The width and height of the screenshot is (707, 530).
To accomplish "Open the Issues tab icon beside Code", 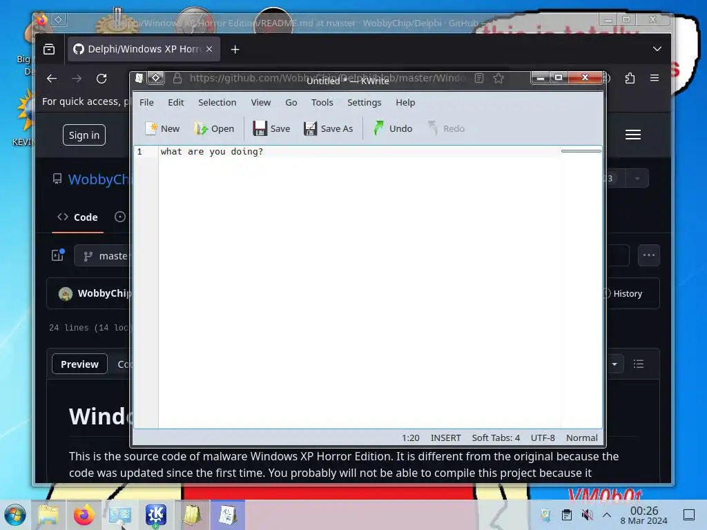I will [x=120, y=217].
